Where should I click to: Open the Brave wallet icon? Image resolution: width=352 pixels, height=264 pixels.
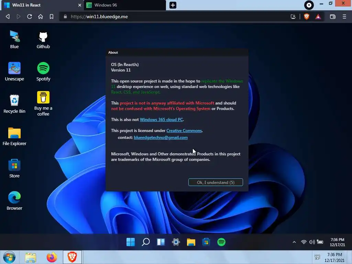coord(333,16)
